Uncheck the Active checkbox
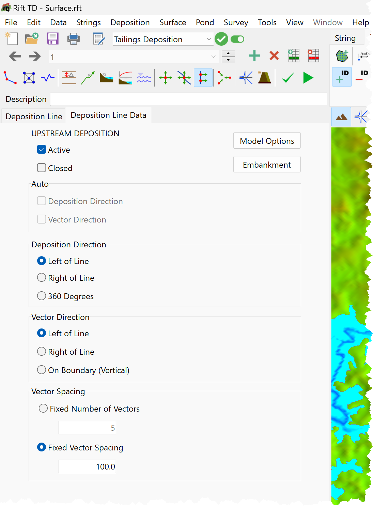Screen dimensions: 375x508 tap(42, 150)
